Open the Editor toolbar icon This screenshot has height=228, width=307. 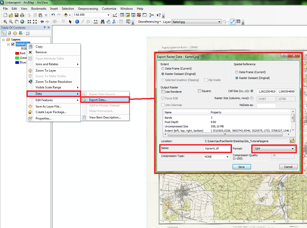point(115,15)
